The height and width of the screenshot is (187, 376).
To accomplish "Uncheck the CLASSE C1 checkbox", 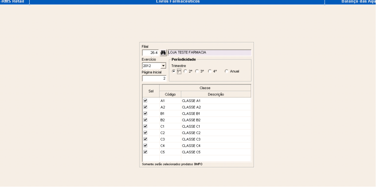I will point(145,126).
